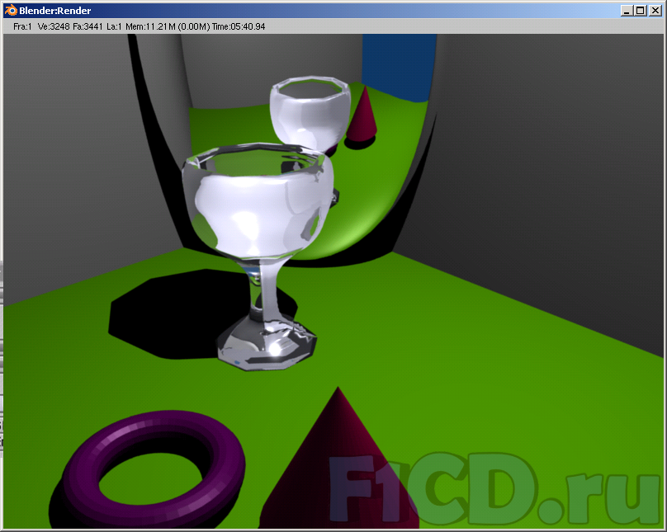The image size is (667, 532).
Task: Click the Blender logo icon in title bar
Action: (x=11, y=11)
